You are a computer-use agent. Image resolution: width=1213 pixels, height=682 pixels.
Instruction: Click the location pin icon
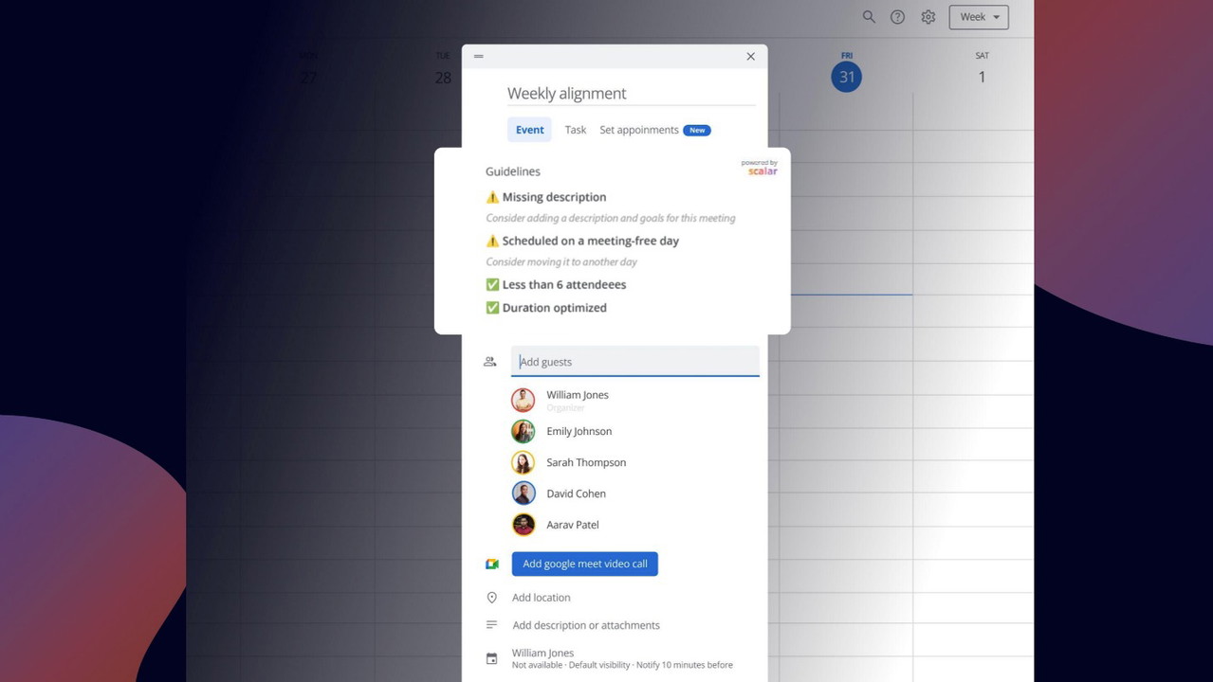pyautogui.click(x=491, y=598)
